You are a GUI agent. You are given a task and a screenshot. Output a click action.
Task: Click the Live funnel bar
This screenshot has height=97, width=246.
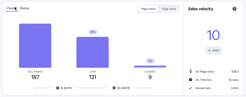93,52
